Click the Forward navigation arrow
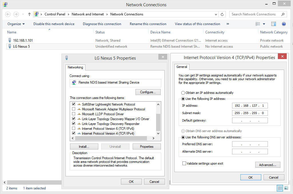 [x=16, y=14]
